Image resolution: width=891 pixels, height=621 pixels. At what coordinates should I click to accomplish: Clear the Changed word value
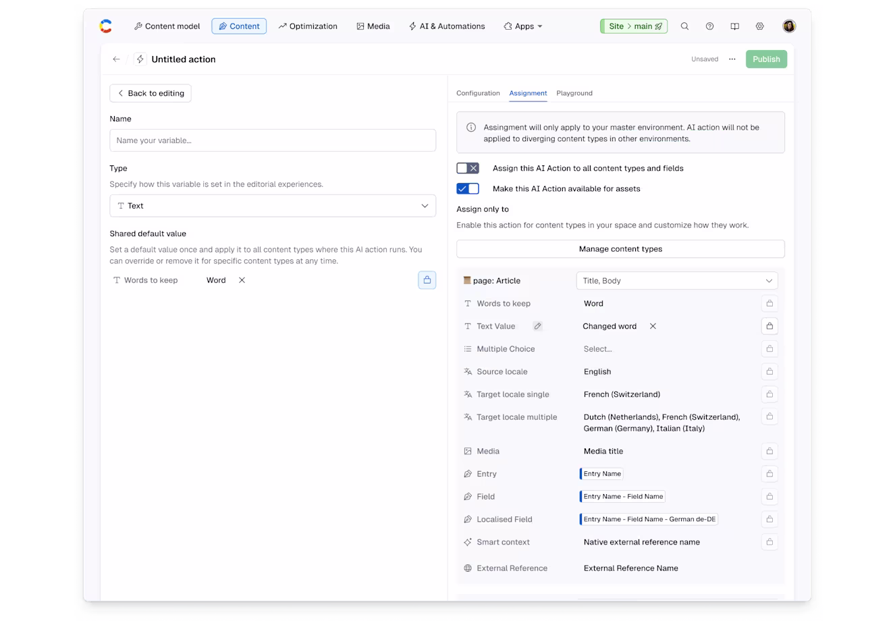coord(653,326)
